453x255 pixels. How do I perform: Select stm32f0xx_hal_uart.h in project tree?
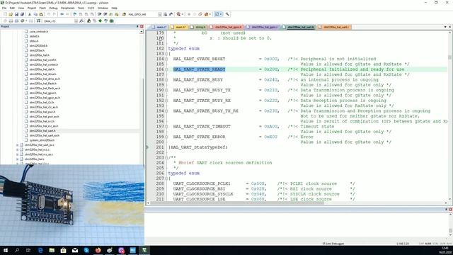pos(42,130)
